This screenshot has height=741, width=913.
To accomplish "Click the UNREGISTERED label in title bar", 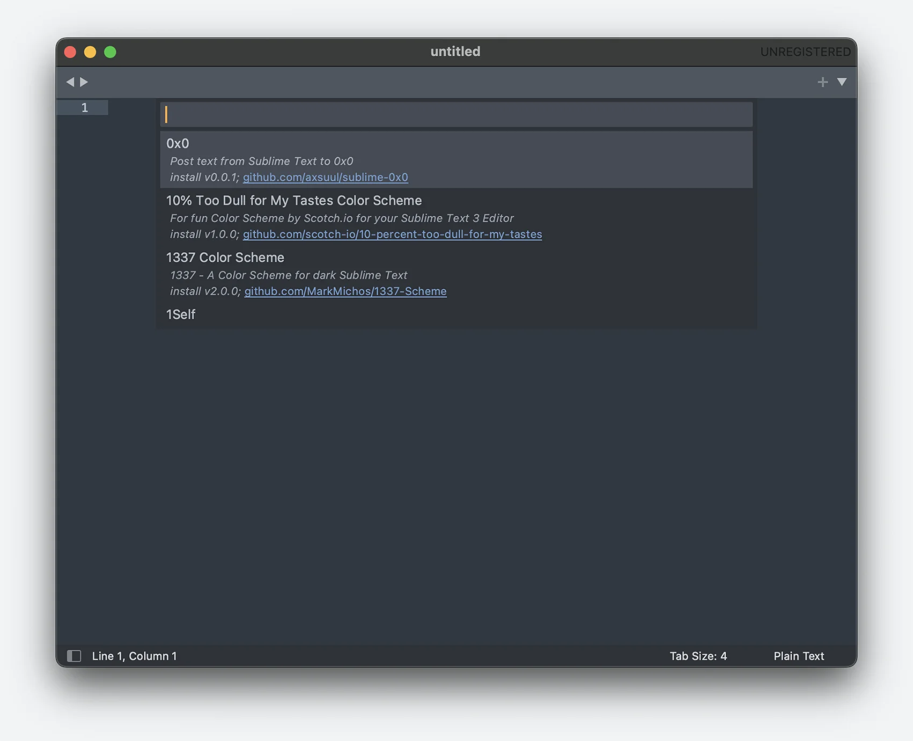I will coord(805,52).
